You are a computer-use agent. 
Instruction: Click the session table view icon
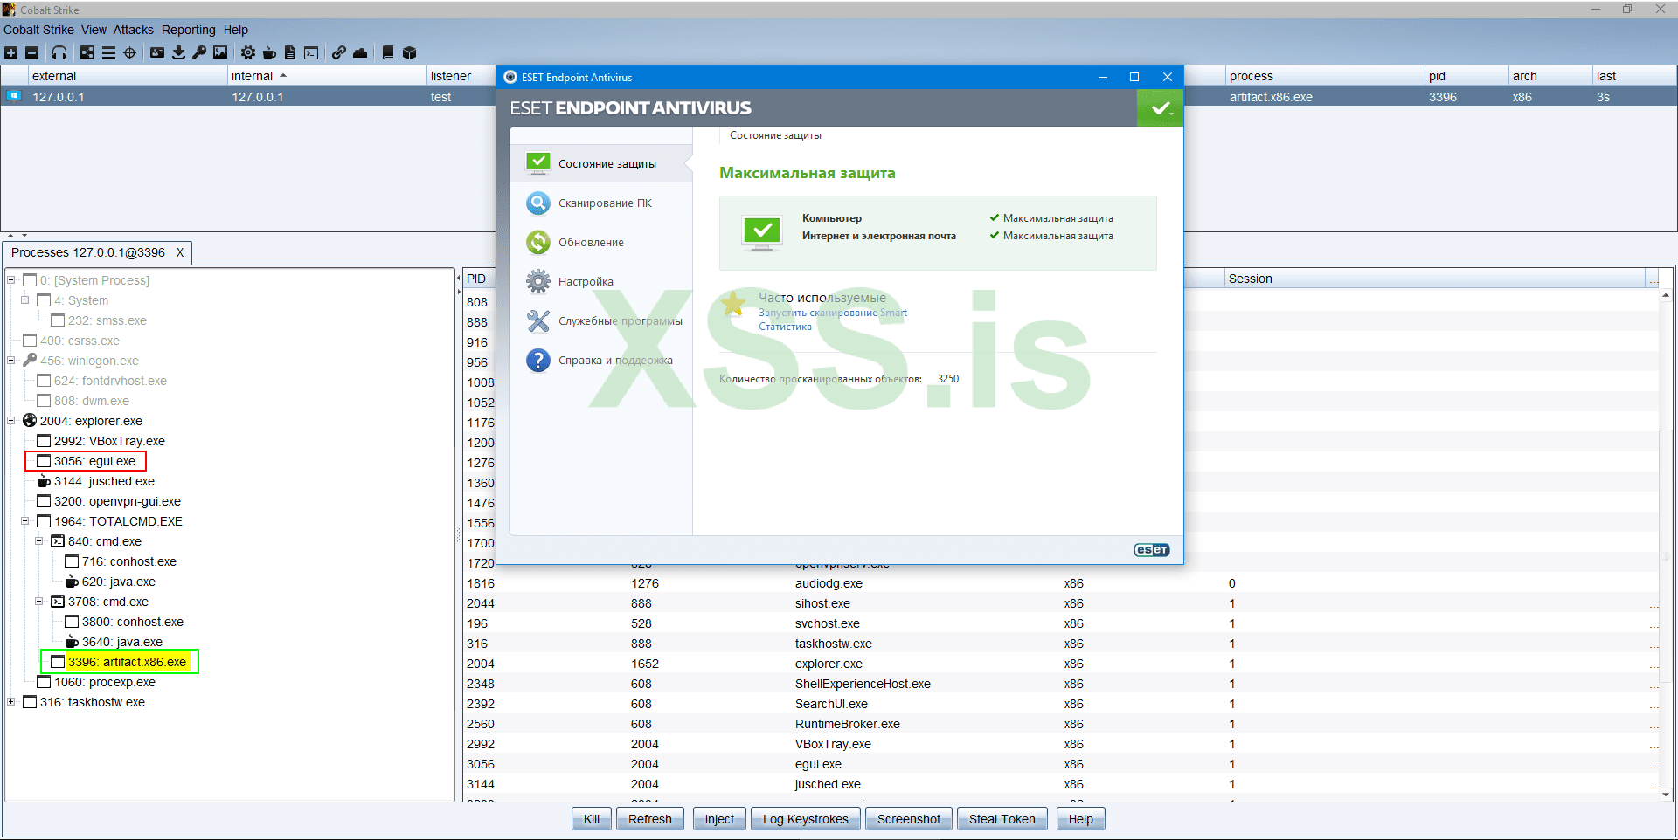108,53
